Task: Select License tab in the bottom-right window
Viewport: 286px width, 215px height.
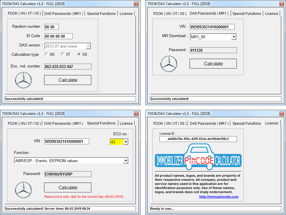Action: [271, 123]
